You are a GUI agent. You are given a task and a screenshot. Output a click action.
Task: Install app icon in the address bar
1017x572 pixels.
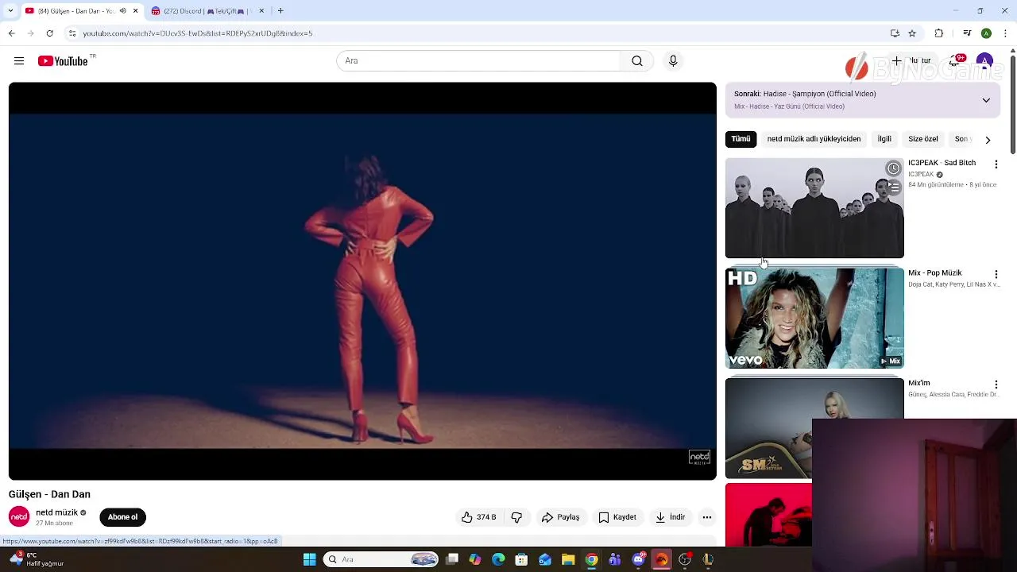point(895,33)
